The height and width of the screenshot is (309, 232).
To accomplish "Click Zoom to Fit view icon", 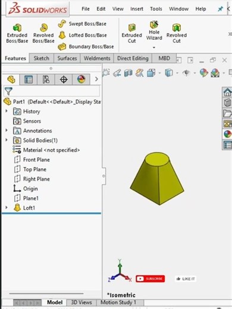I will coord(106,73).
